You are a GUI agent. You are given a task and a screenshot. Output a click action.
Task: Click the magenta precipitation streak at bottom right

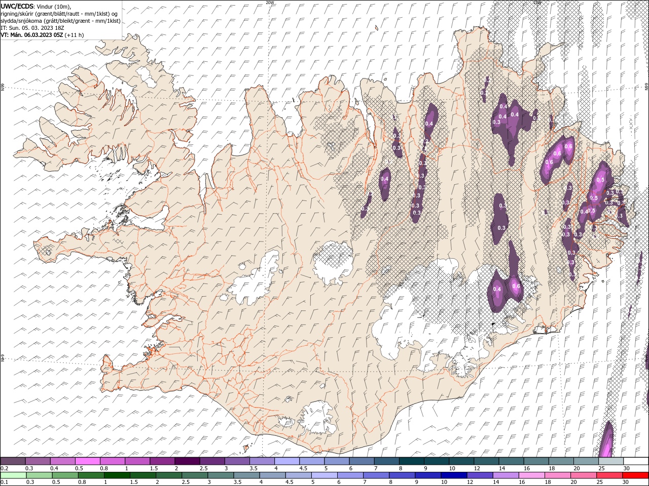click(x=606, y=440)
